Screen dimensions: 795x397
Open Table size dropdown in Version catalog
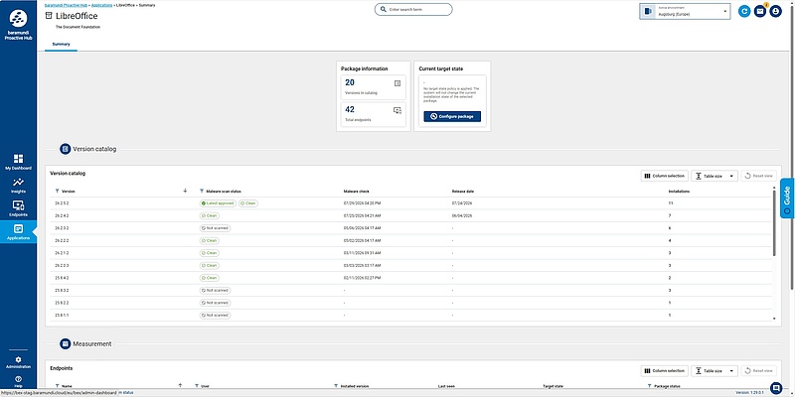(715, 176)
